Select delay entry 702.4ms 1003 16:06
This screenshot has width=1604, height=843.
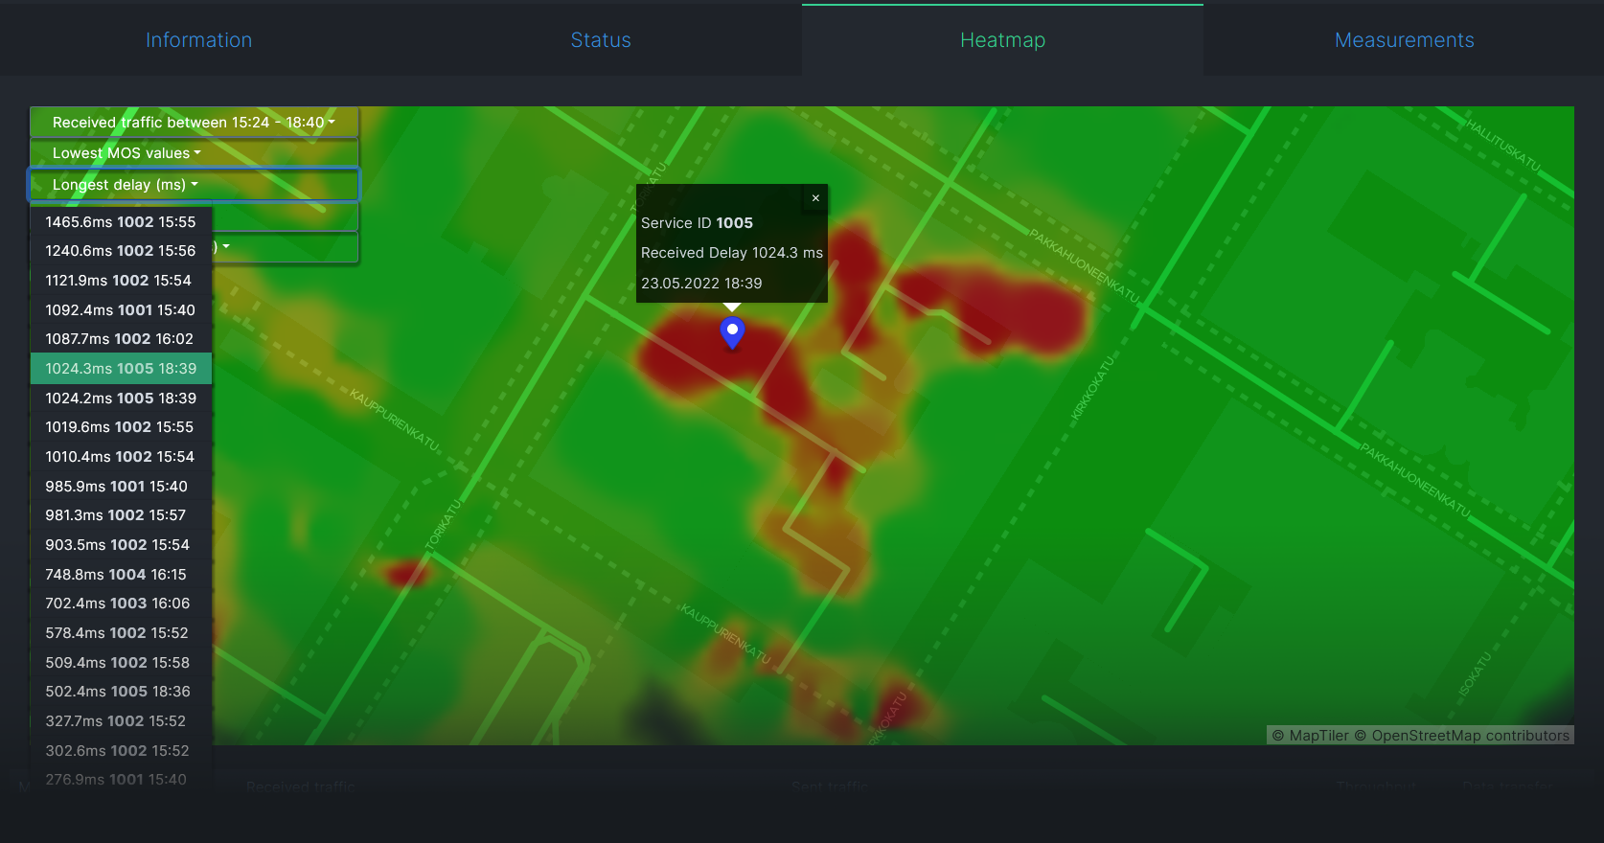coord(121,604)
